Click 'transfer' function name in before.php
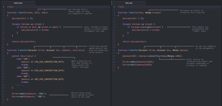 [x=22, y=50]
